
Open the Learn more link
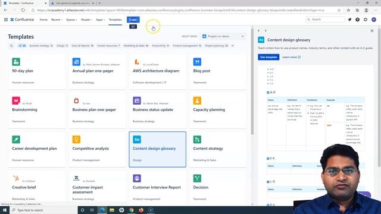point(291,57)
